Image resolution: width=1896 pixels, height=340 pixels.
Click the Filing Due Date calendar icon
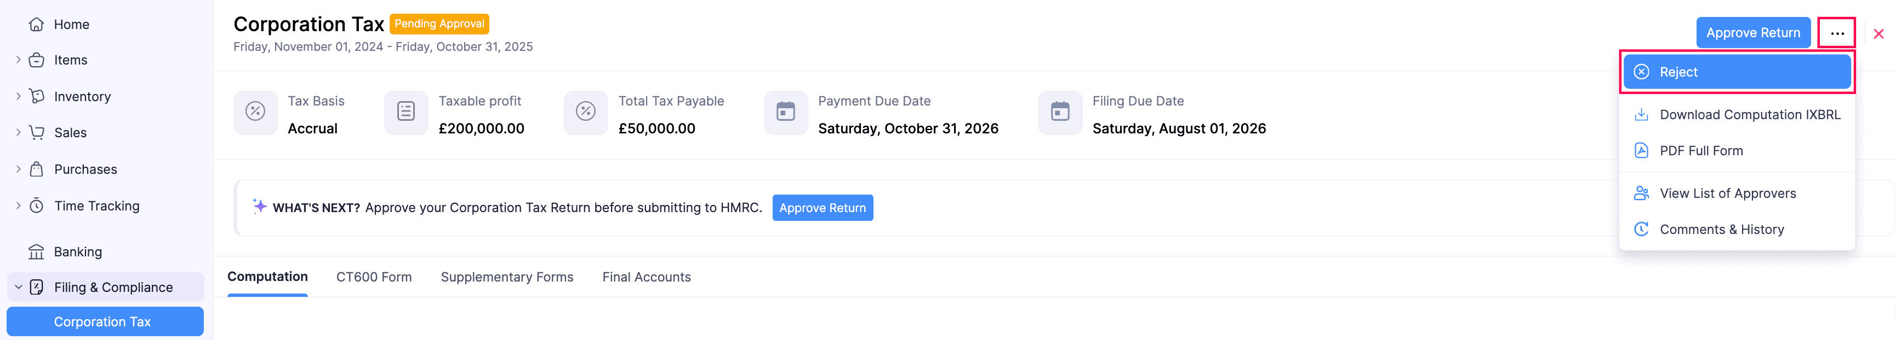pyautogui.click(x=1060, y=113)
